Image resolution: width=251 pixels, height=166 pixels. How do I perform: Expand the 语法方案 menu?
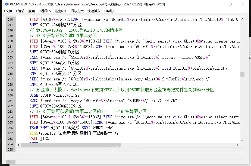pos(77,11)
